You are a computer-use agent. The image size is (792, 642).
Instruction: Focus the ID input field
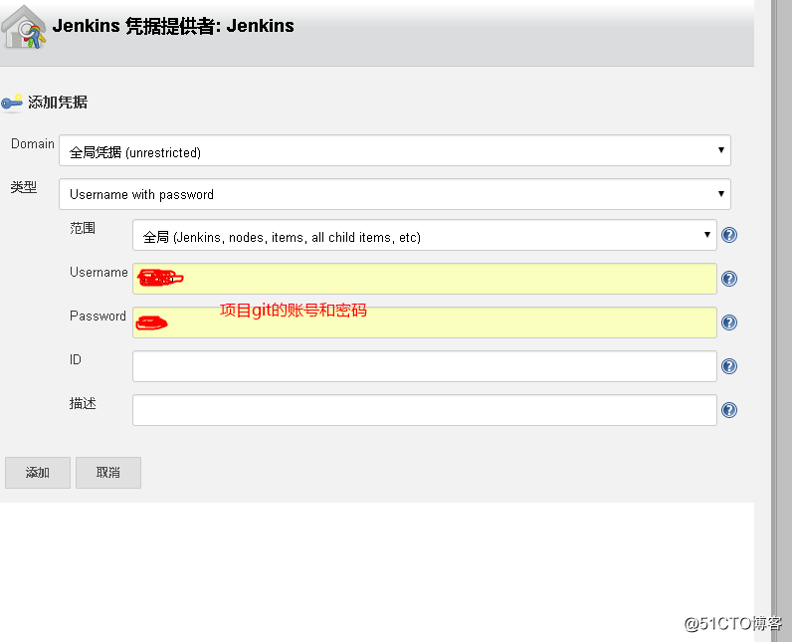tap(424, 366)
